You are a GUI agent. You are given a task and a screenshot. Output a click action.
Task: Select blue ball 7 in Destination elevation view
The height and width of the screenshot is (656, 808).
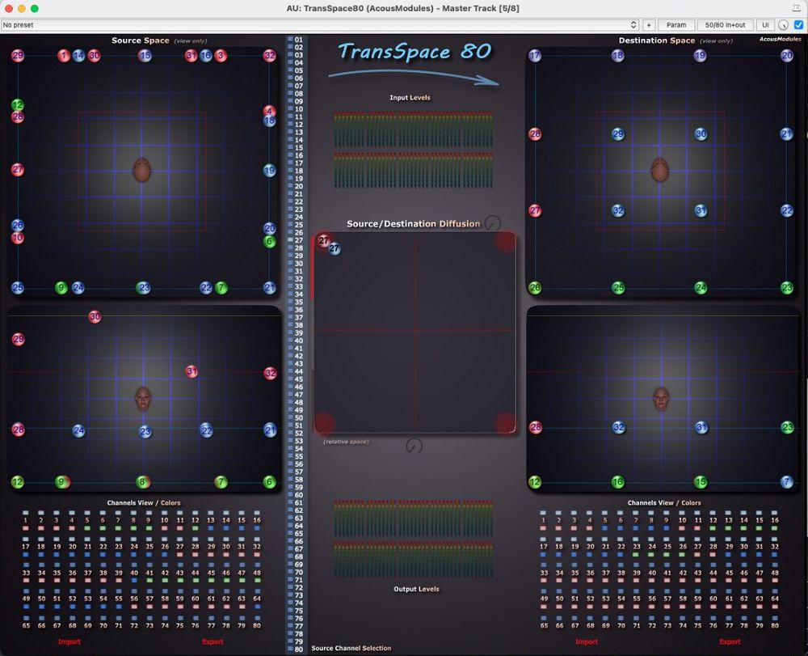pos(786,481)
